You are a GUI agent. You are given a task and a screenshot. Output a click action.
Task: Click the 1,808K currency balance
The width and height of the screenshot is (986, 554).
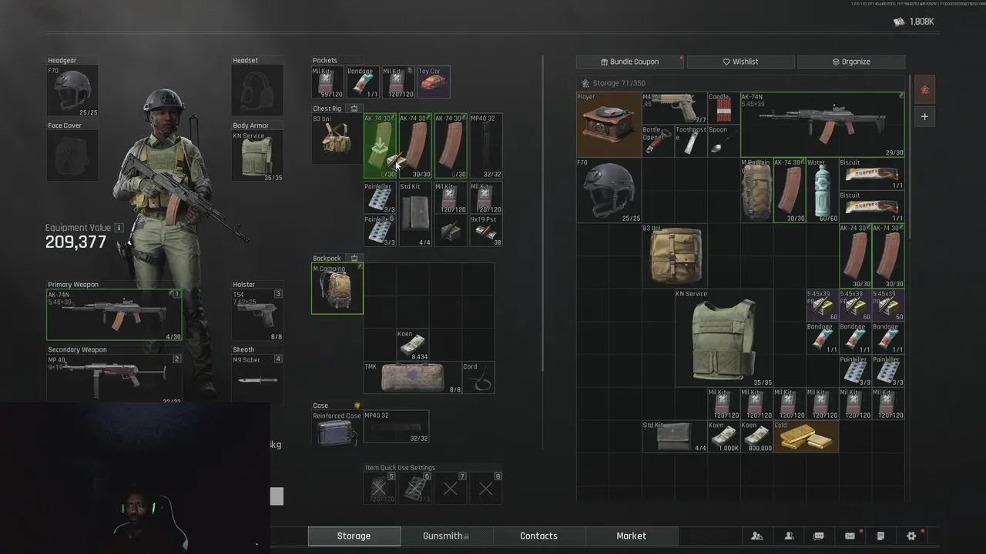click(x=914, y=22)
